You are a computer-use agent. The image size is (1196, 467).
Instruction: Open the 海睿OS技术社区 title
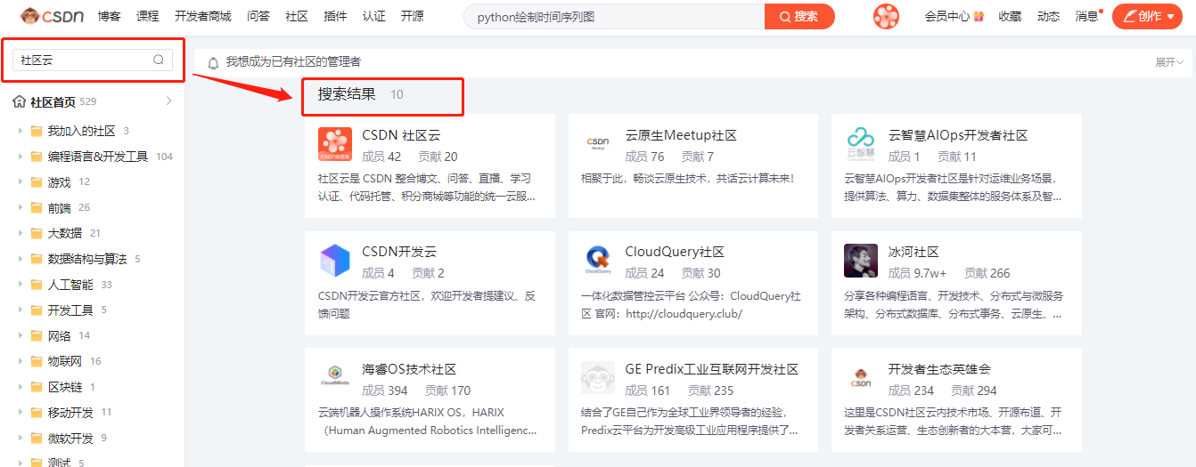[409, 369]
